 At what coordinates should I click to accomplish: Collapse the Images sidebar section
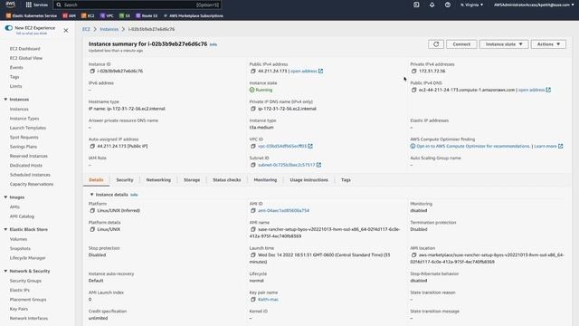click(x=5, y=197)
